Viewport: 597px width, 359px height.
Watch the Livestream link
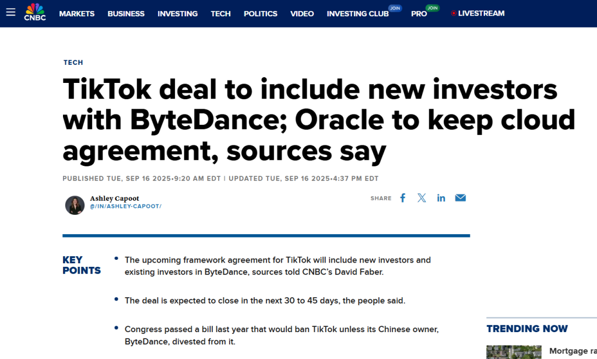click(x=481, y=13)
